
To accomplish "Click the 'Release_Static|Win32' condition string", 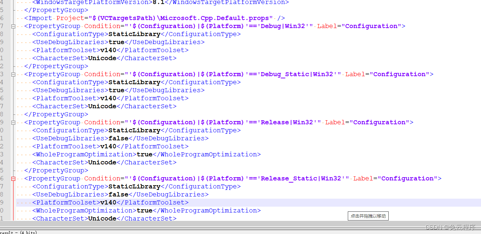I will 304,179.
